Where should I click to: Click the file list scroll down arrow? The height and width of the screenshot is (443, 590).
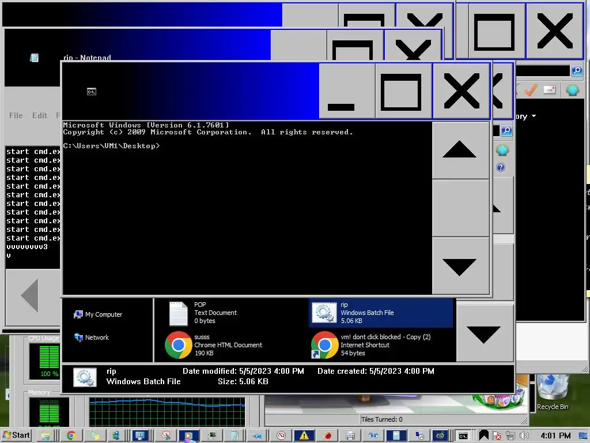coord(484,334)
